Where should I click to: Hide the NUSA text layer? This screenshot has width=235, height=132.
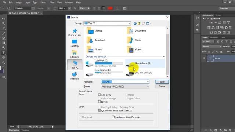coord(204,58)
